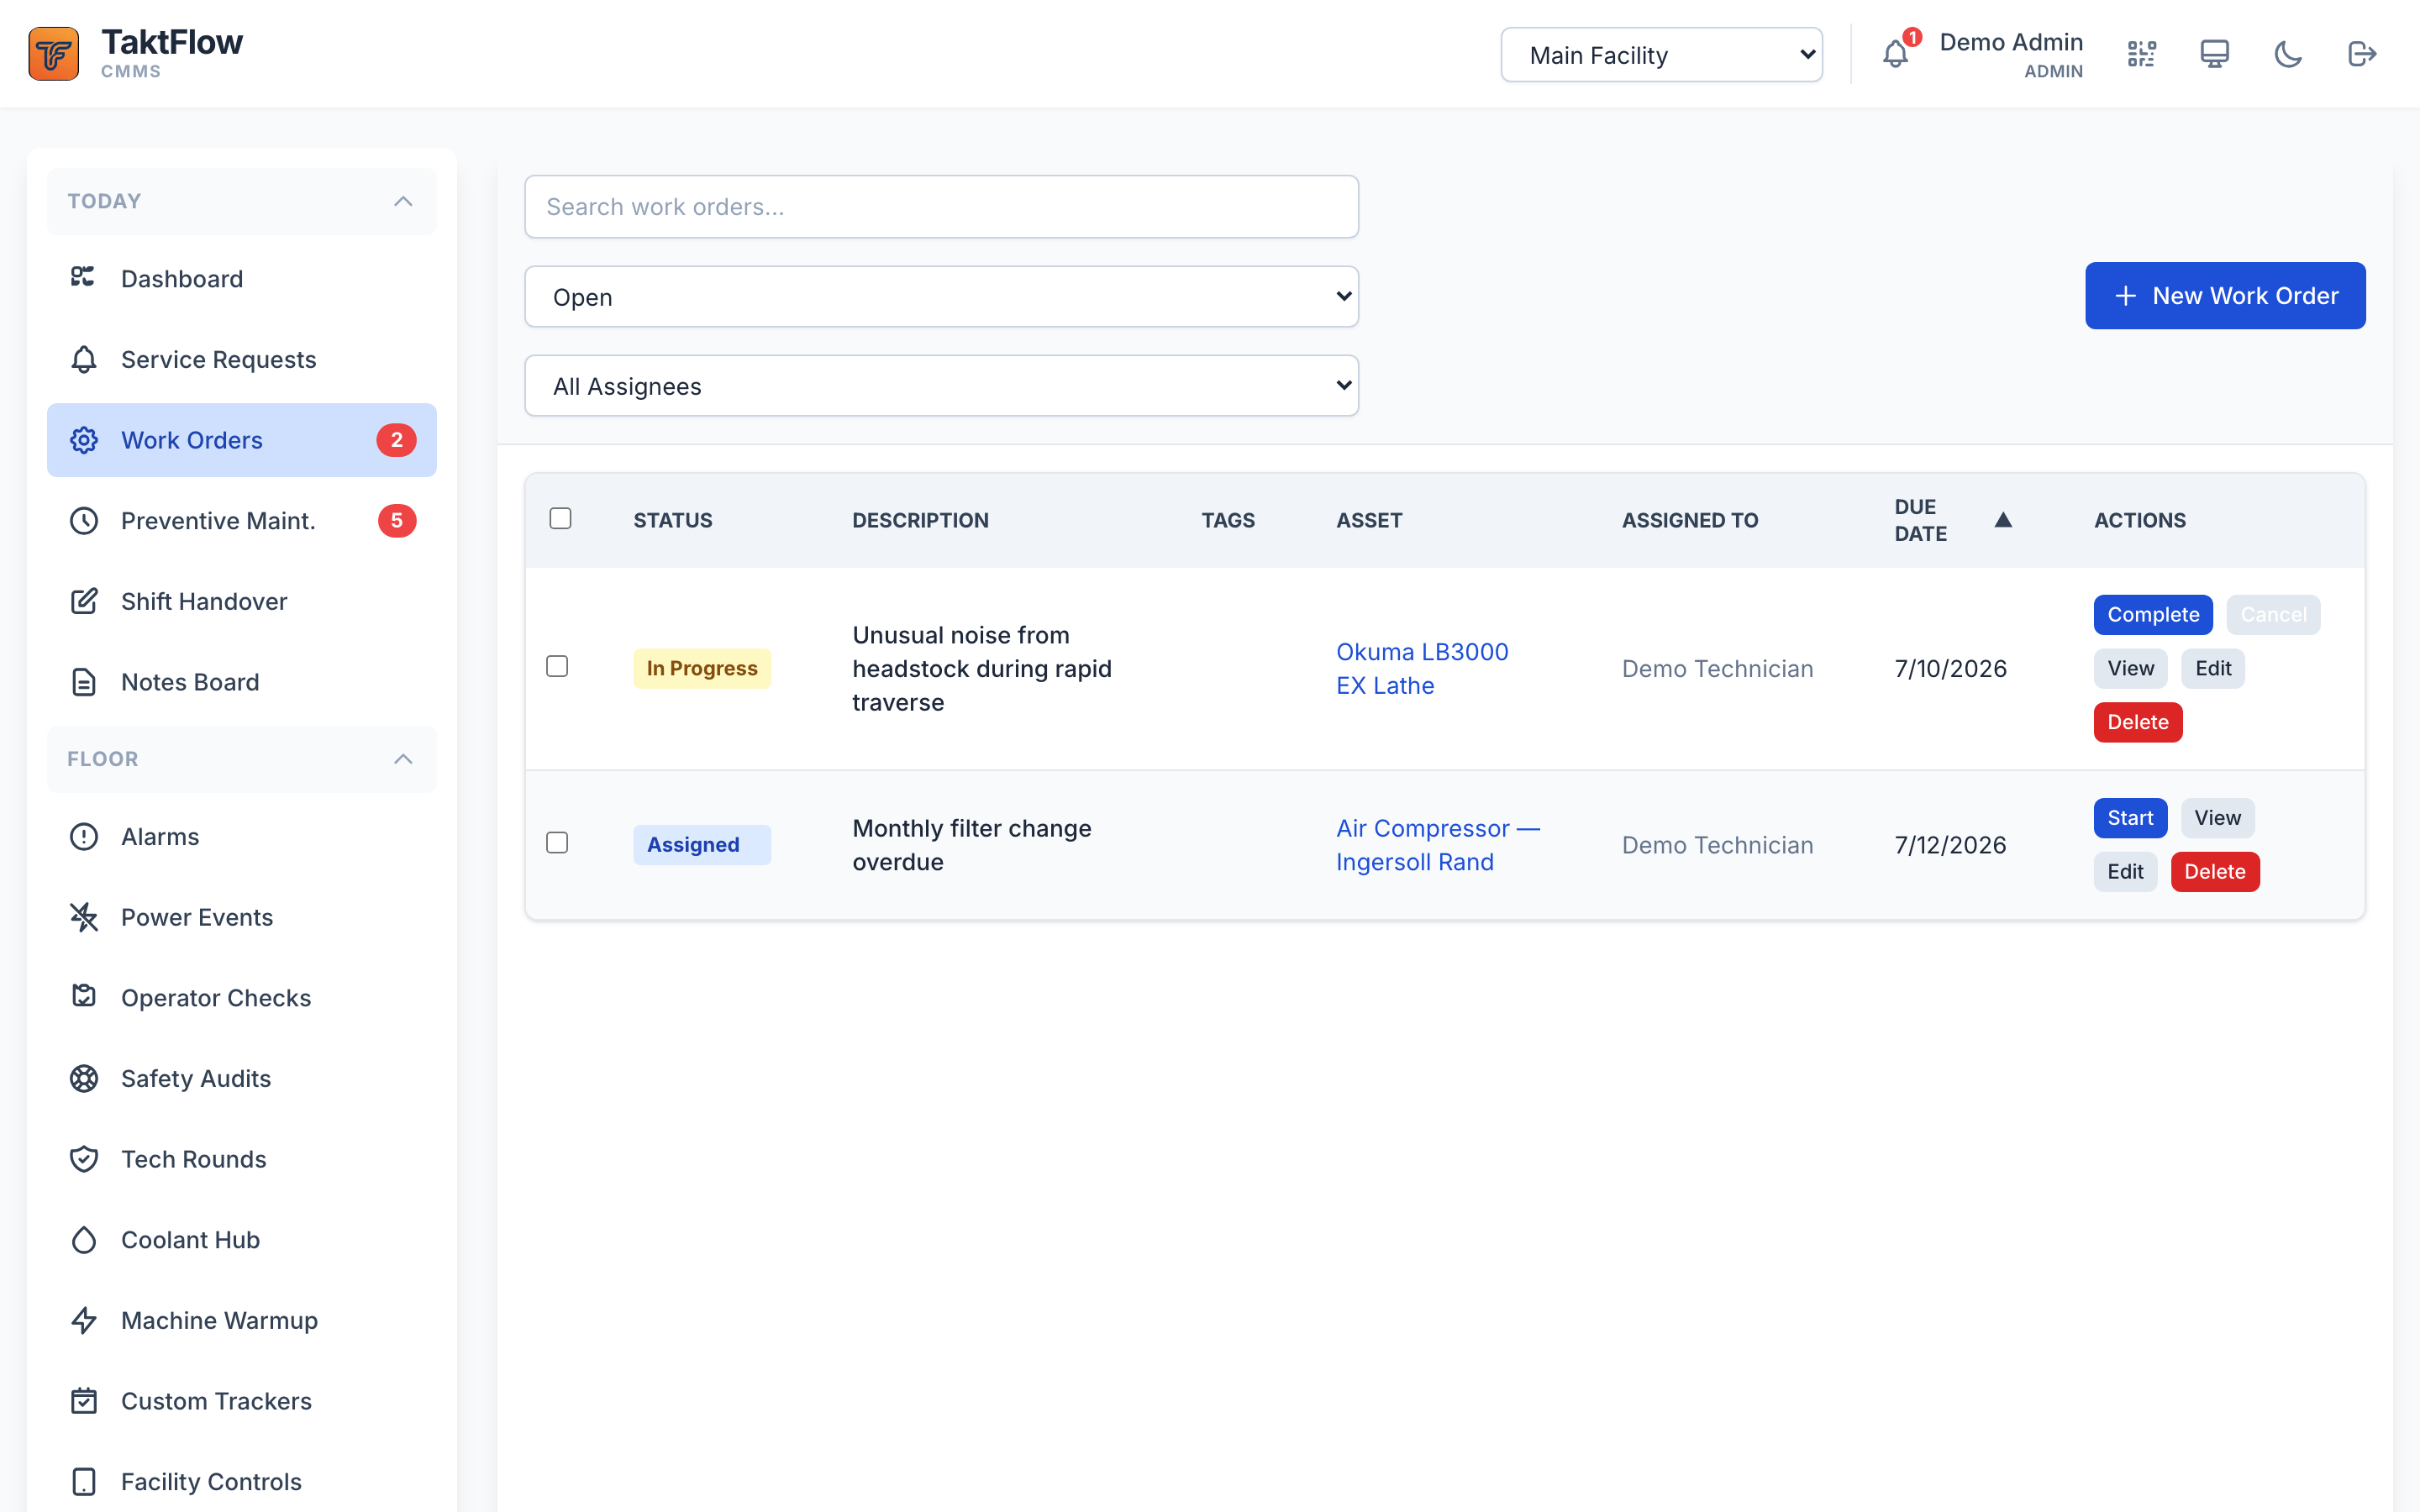Click the Service Requests bell icon
The width and height of the screenshot is (2420, 1512).
84,359
